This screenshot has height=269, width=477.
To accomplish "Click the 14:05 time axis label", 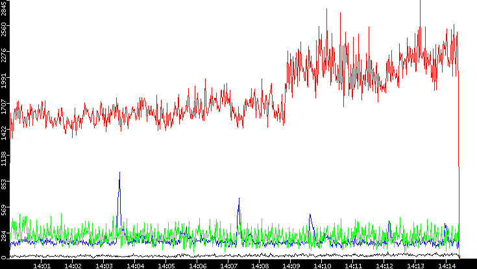I will coord(166,266).
